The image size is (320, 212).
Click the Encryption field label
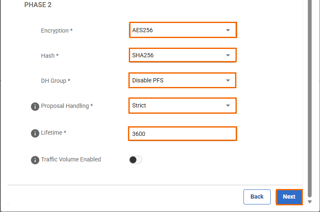tap(56, 31)
